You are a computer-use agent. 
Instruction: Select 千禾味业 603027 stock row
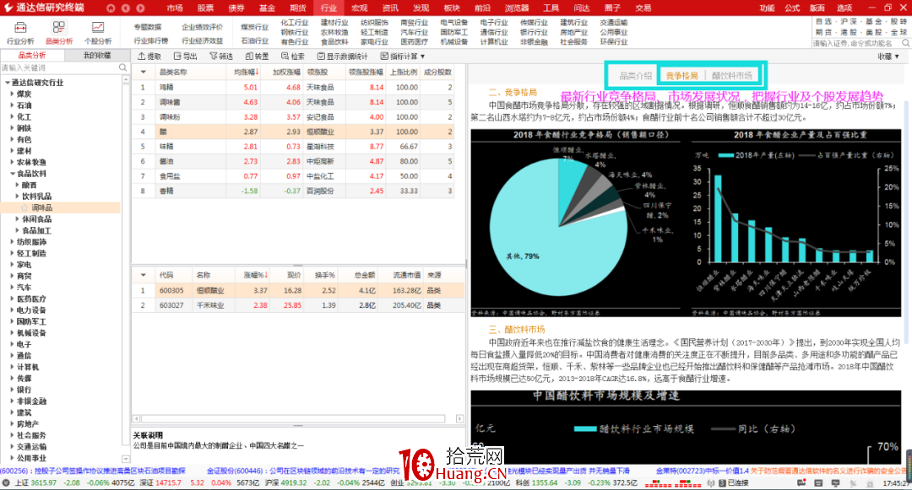coord(298,305)
